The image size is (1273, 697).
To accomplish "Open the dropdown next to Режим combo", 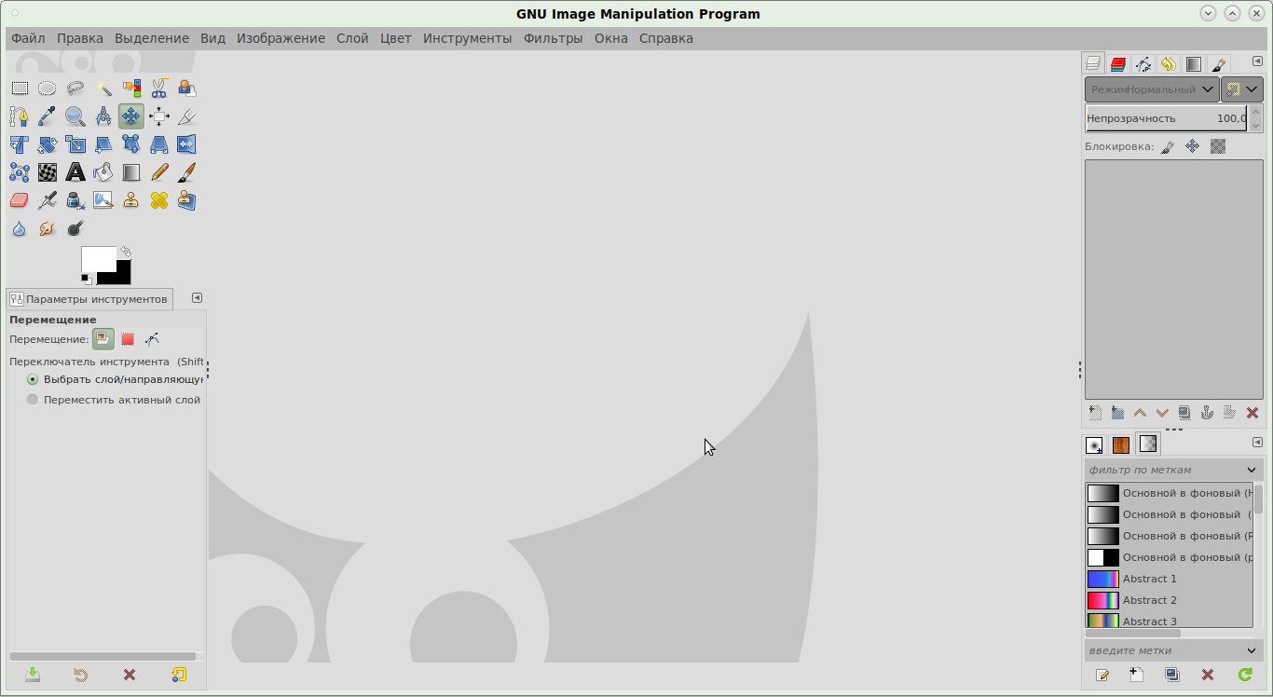I will click(1242, 89).
